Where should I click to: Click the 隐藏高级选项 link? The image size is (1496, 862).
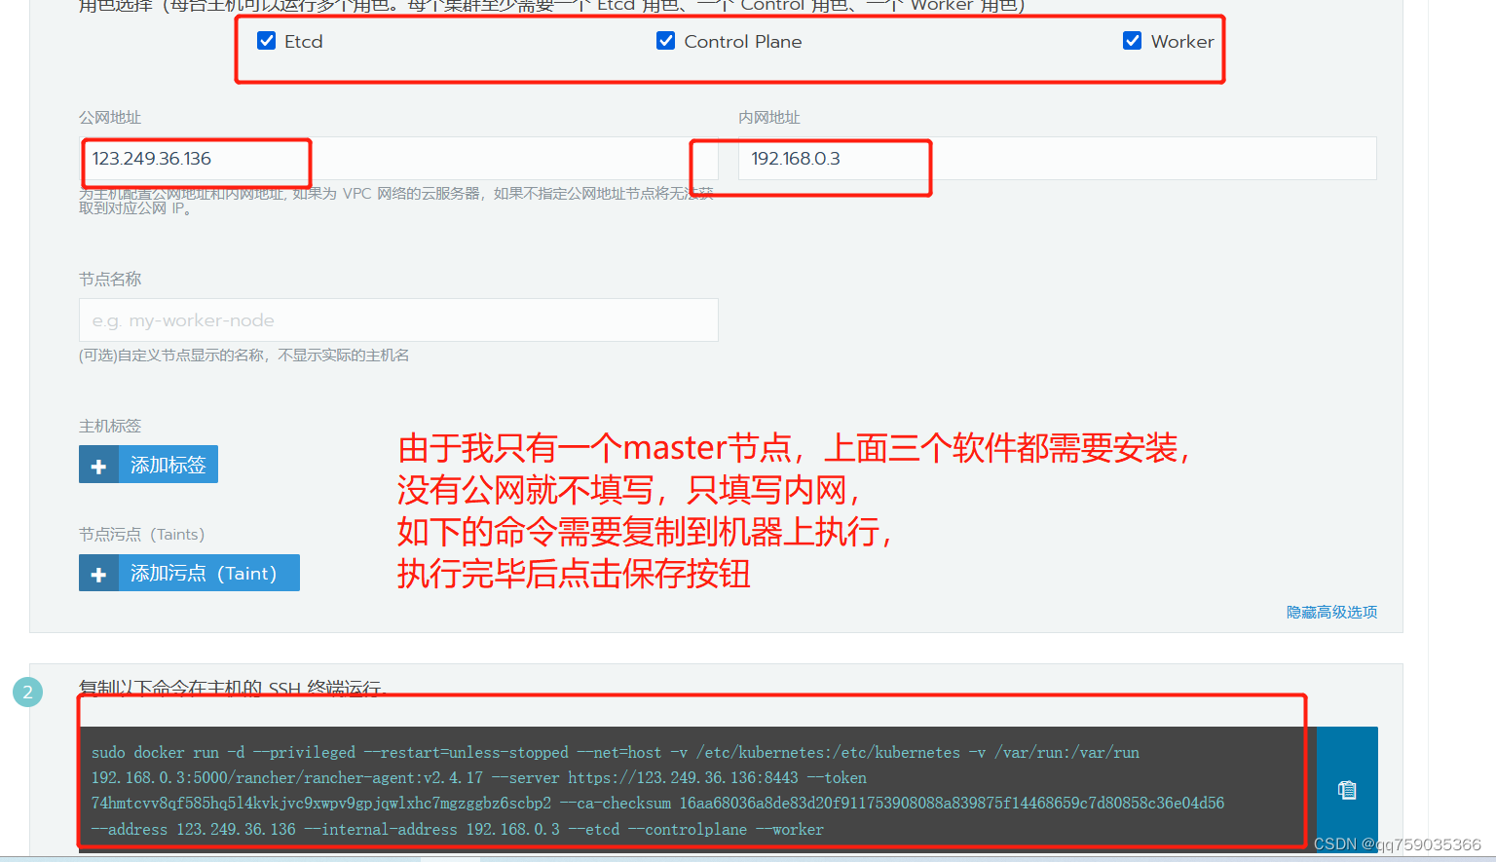(x=1331, y=612)
